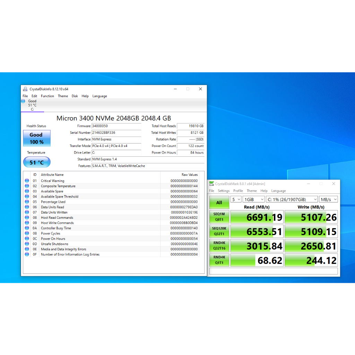Click the Power Cycles status orb

point(27,233)
